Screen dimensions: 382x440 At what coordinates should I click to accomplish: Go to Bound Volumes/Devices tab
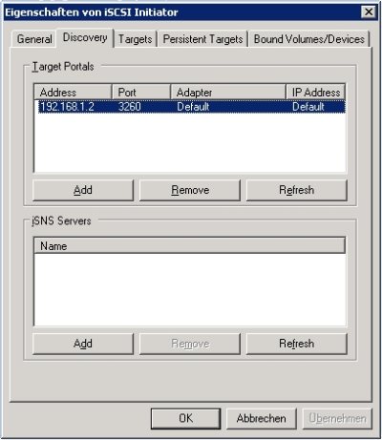tap(309, 39)
